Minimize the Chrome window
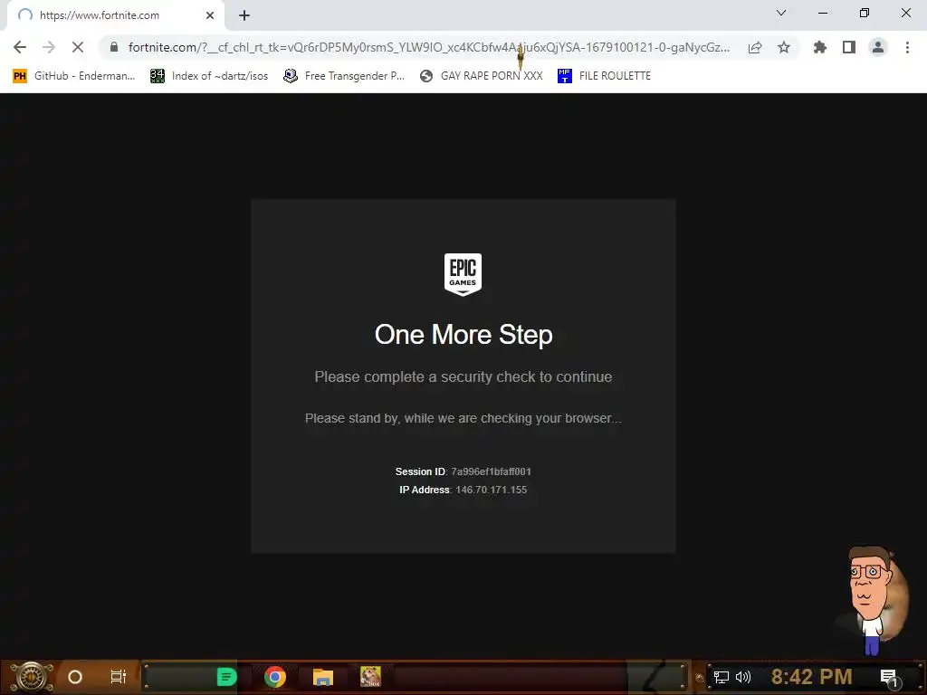The image size is (927, 695). pyautogui.click(x=823, y=13)
